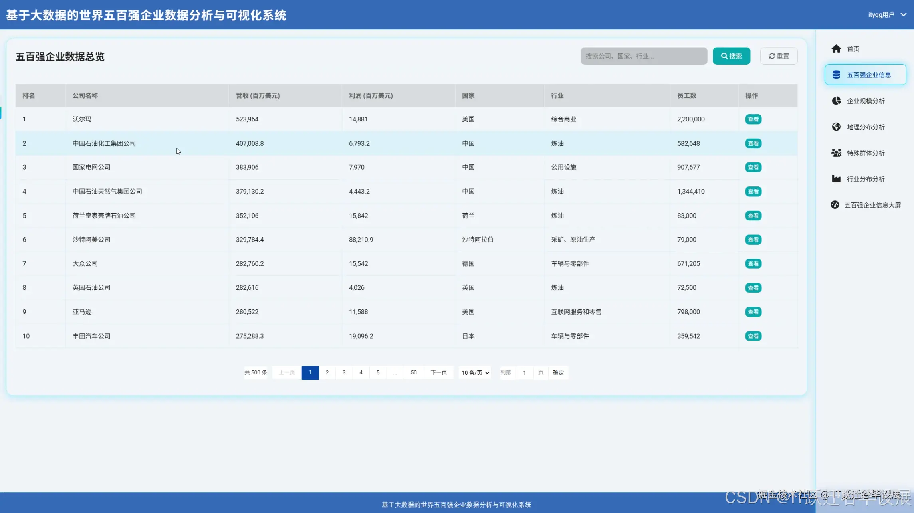Click the 共 500 条 total count
The height and width of the screenshot is (513, 914).
click(x=256, y=372)
